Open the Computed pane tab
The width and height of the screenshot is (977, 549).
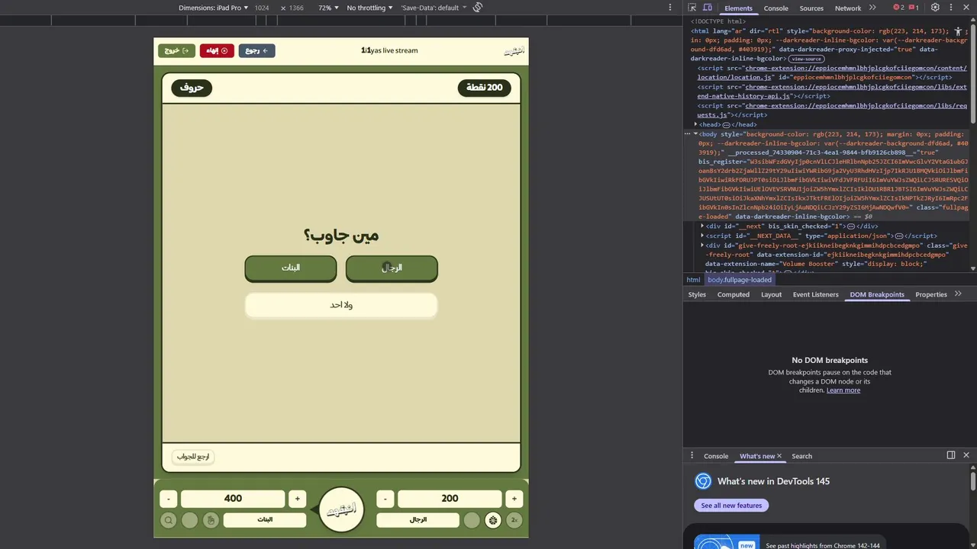[x=734, y=294]
